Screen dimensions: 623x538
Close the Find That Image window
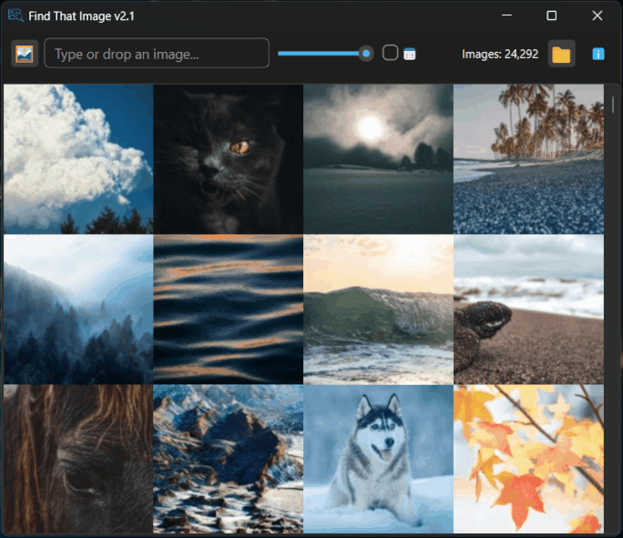(597, 15)
